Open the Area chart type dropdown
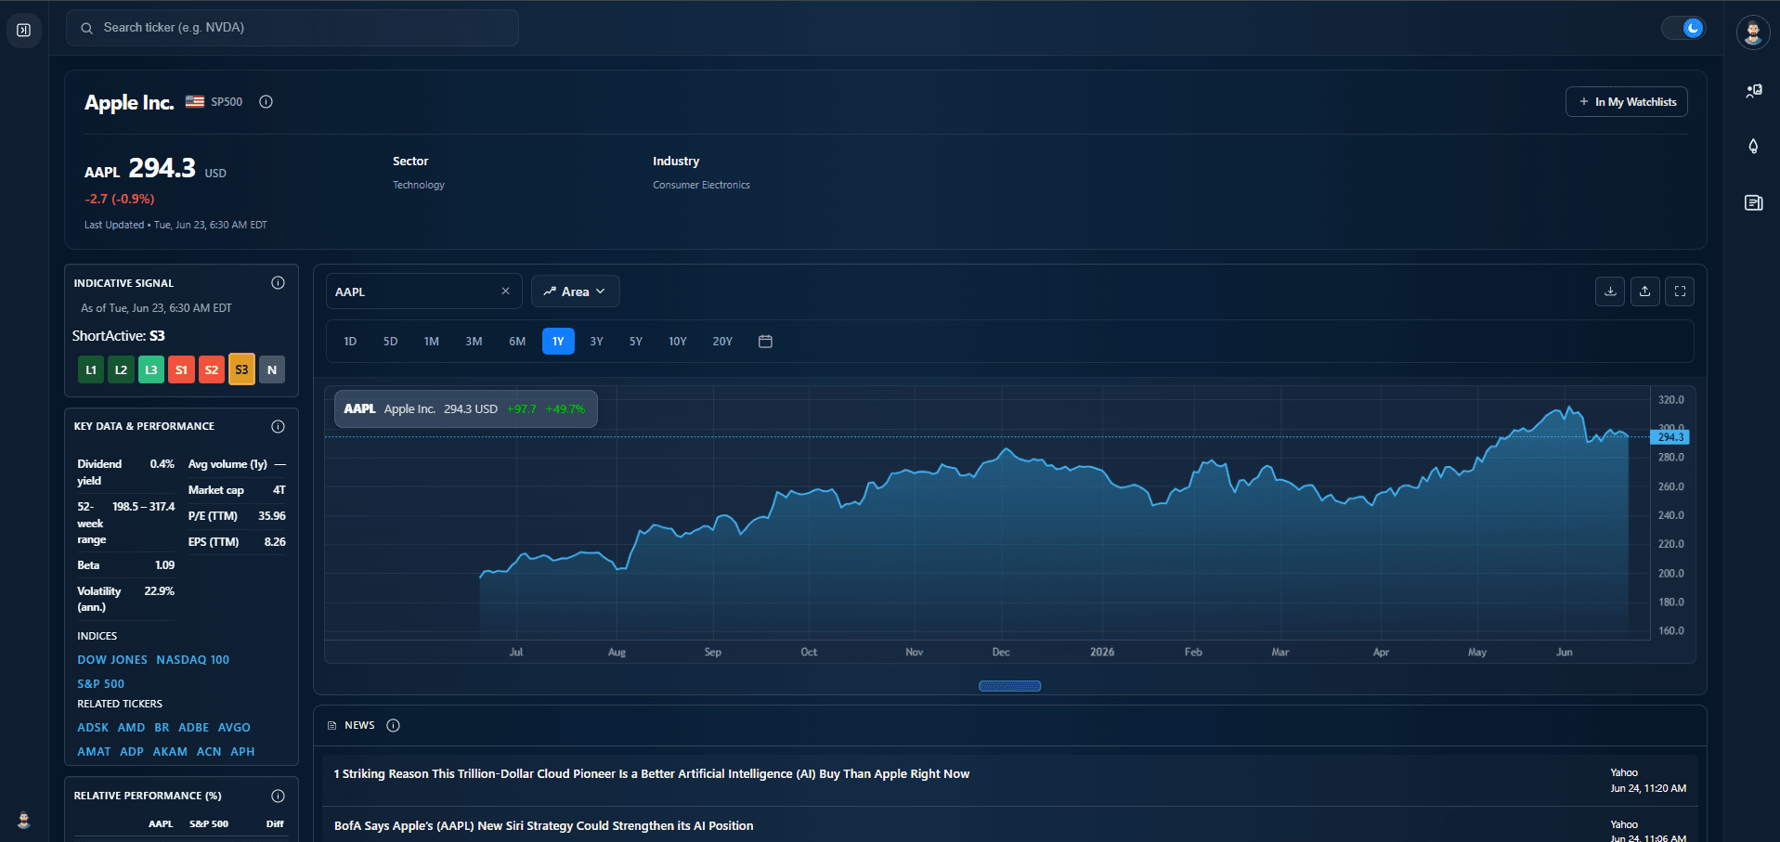This screenshot has width=1780, height=842. [x=575, y=291]
